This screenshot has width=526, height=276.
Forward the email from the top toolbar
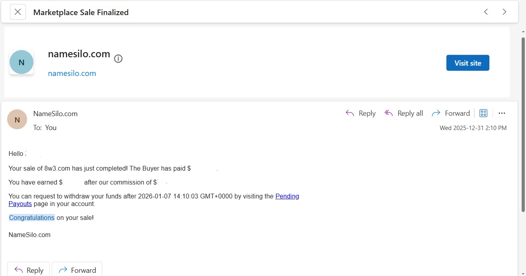click(451, 113)
